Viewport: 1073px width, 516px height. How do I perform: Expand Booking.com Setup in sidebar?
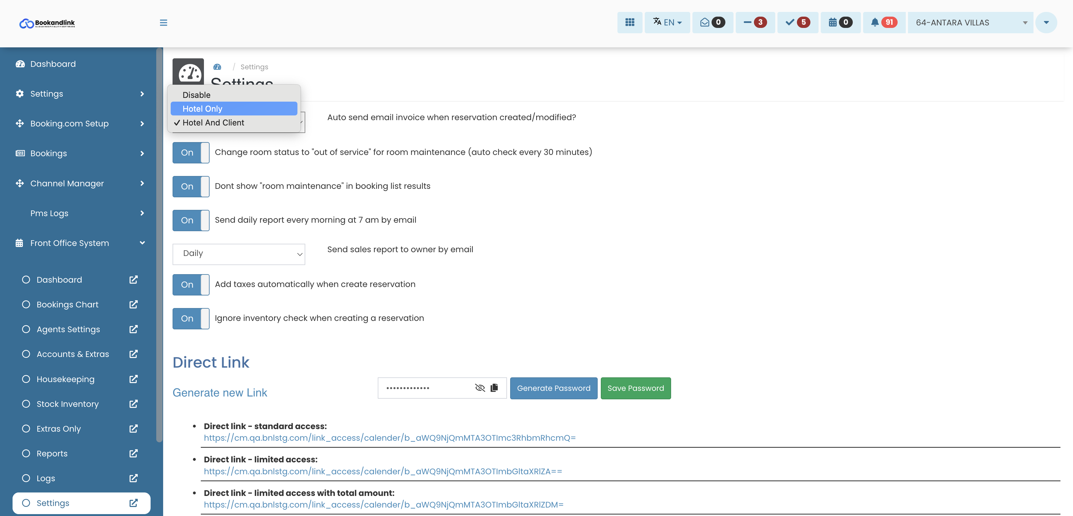coord(142,124)
